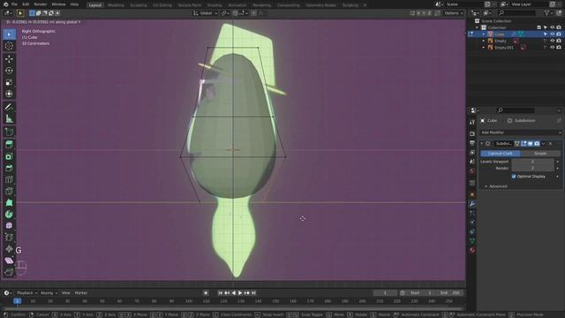Open the Material properties tab

pos(472,250)
